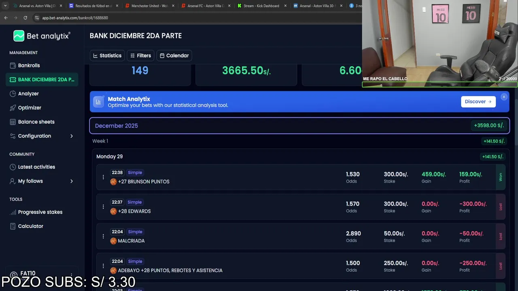
Task: Open Balance sheets
Action: pyautogui.click(x=36, y=122)
